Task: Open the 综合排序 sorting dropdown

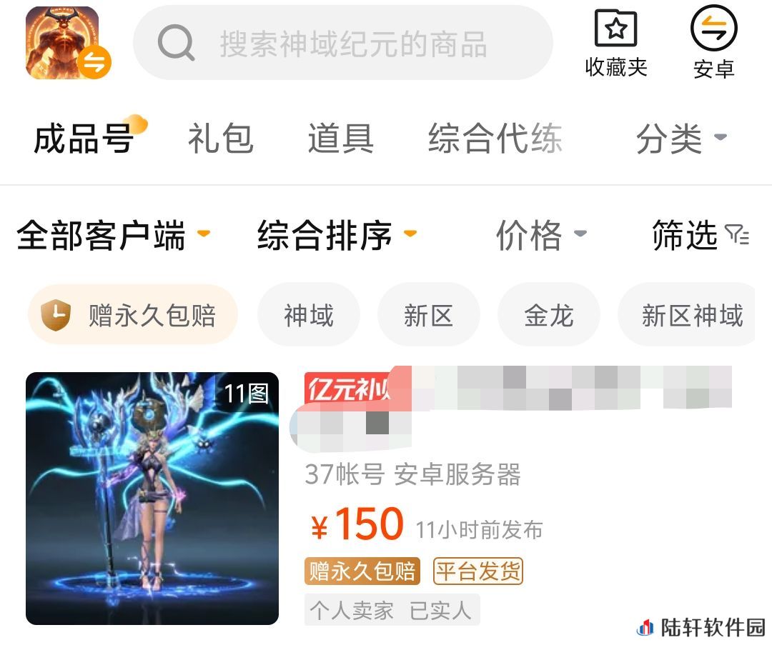Action: pyautogui.click(x=337, y=235)
